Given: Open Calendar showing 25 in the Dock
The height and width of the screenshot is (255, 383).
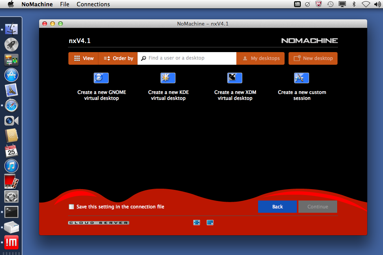Looking at the screenshot, I should tap(11, 151).
